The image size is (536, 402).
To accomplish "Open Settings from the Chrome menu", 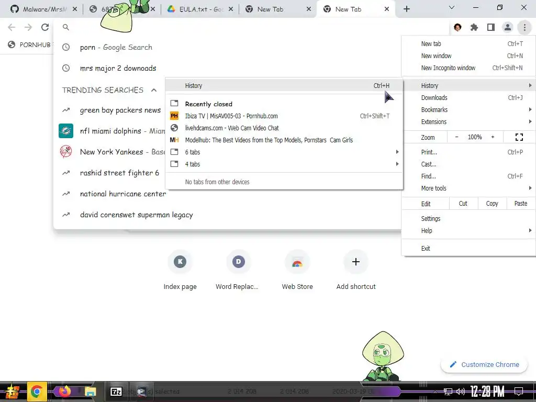I will click(468, 219).
